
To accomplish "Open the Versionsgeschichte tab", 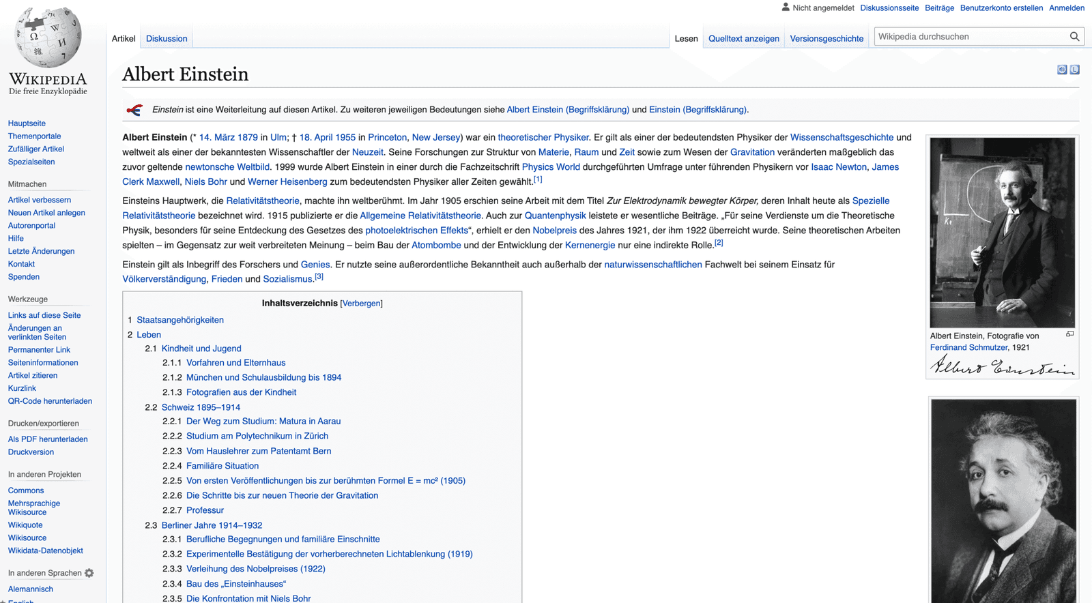I will pos(827,39).
